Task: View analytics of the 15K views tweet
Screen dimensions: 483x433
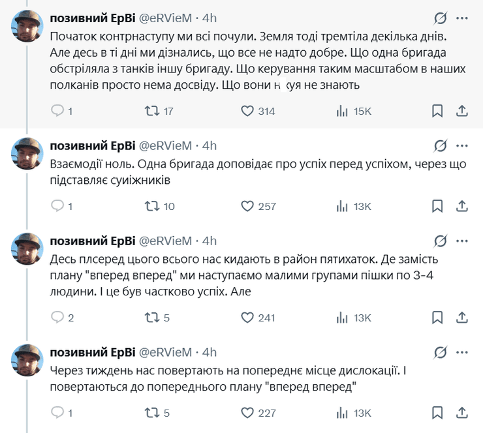Action: click(342, 112)
